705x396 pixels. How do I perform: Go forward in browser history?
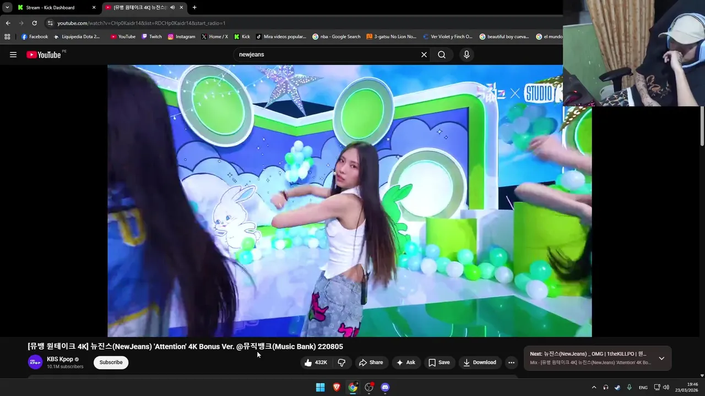click(x=21, y=23)
